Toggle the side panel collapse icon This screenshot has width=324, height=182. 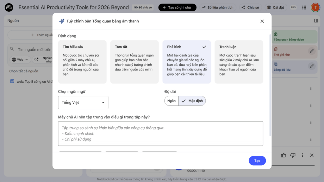point(316,21)
